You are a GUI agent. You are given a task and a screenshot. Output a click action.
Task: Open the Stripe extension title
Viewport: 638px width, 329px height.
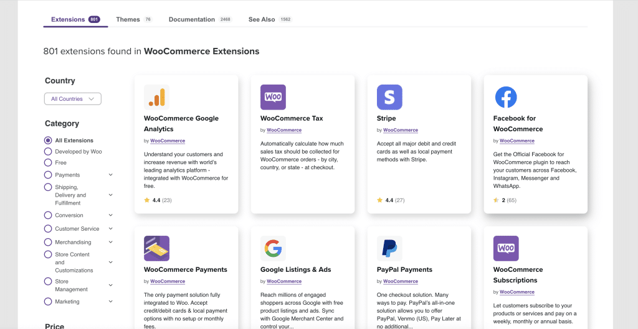pyautogui.click(x=386, y=118)
